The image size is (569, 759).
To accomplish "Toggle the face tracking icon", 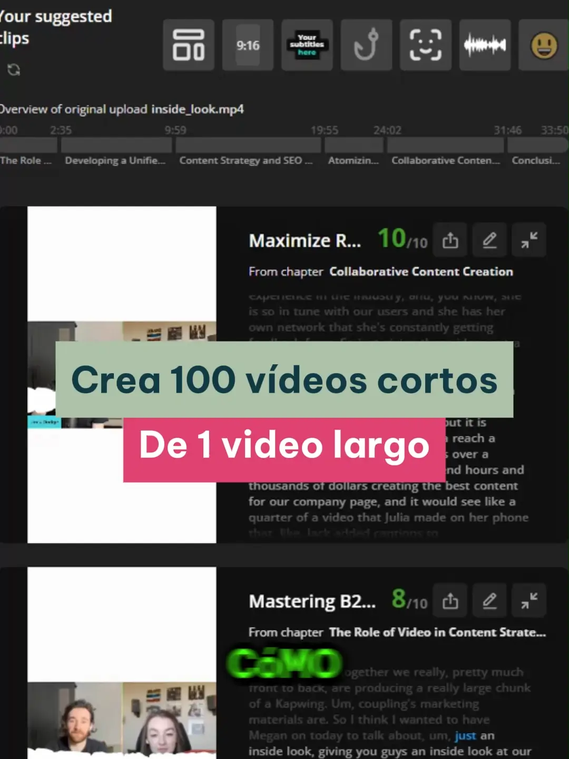I will (426, 45).
